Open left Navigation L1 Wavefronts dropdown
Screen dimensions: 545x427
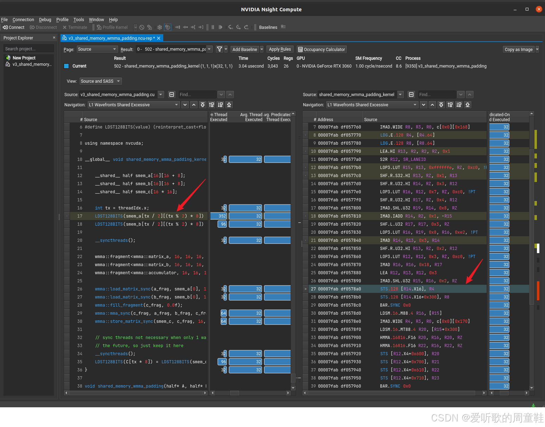pos(134,105)
